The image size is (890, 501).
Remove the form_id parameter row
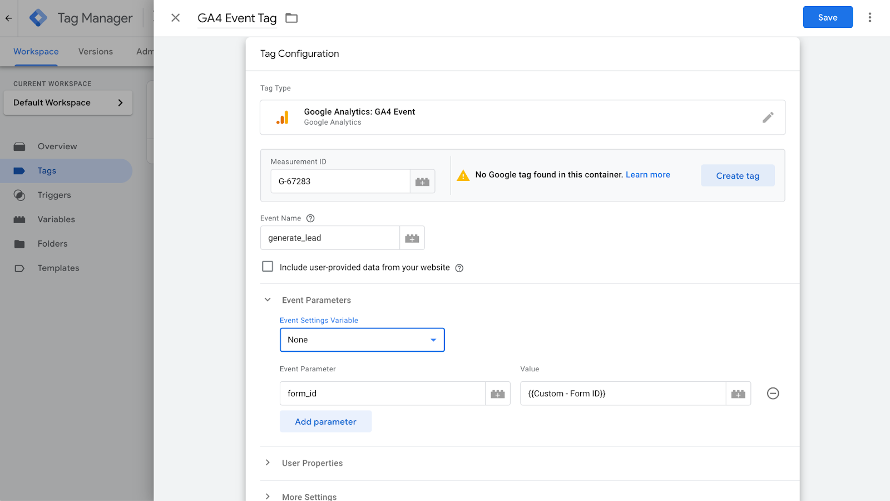point(773,394)
